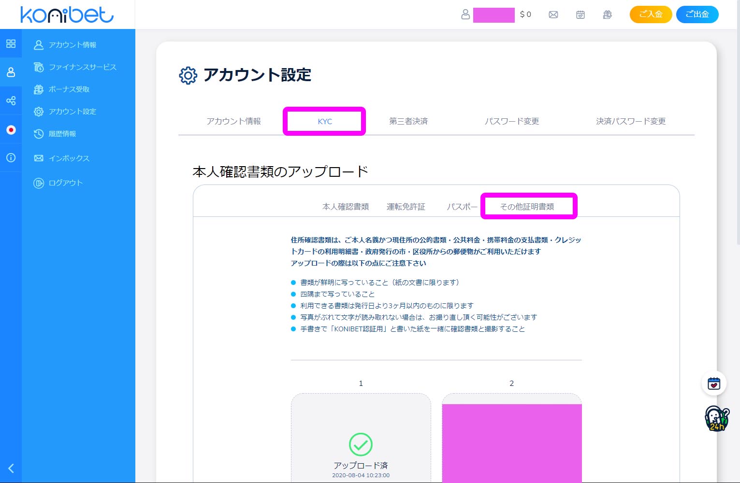Screen dimensions: 740x483
Task: Open the header gift bonus icon
Action: click(x=608, y=15)
